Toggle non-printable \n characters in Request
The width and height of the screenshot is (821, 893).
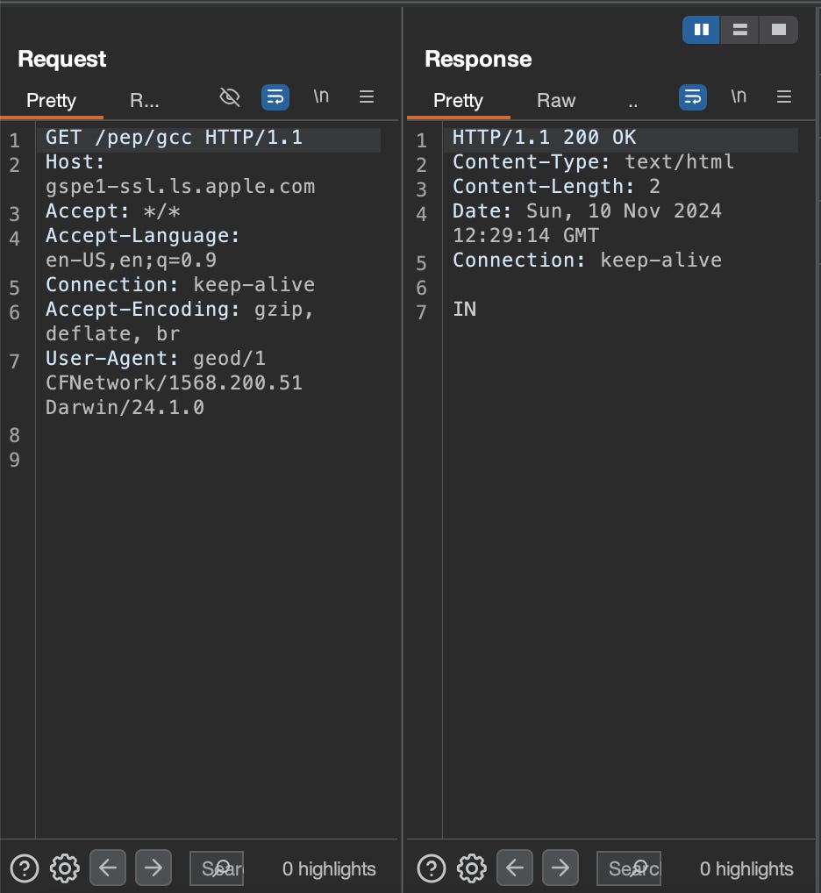[x=321, y=96]
